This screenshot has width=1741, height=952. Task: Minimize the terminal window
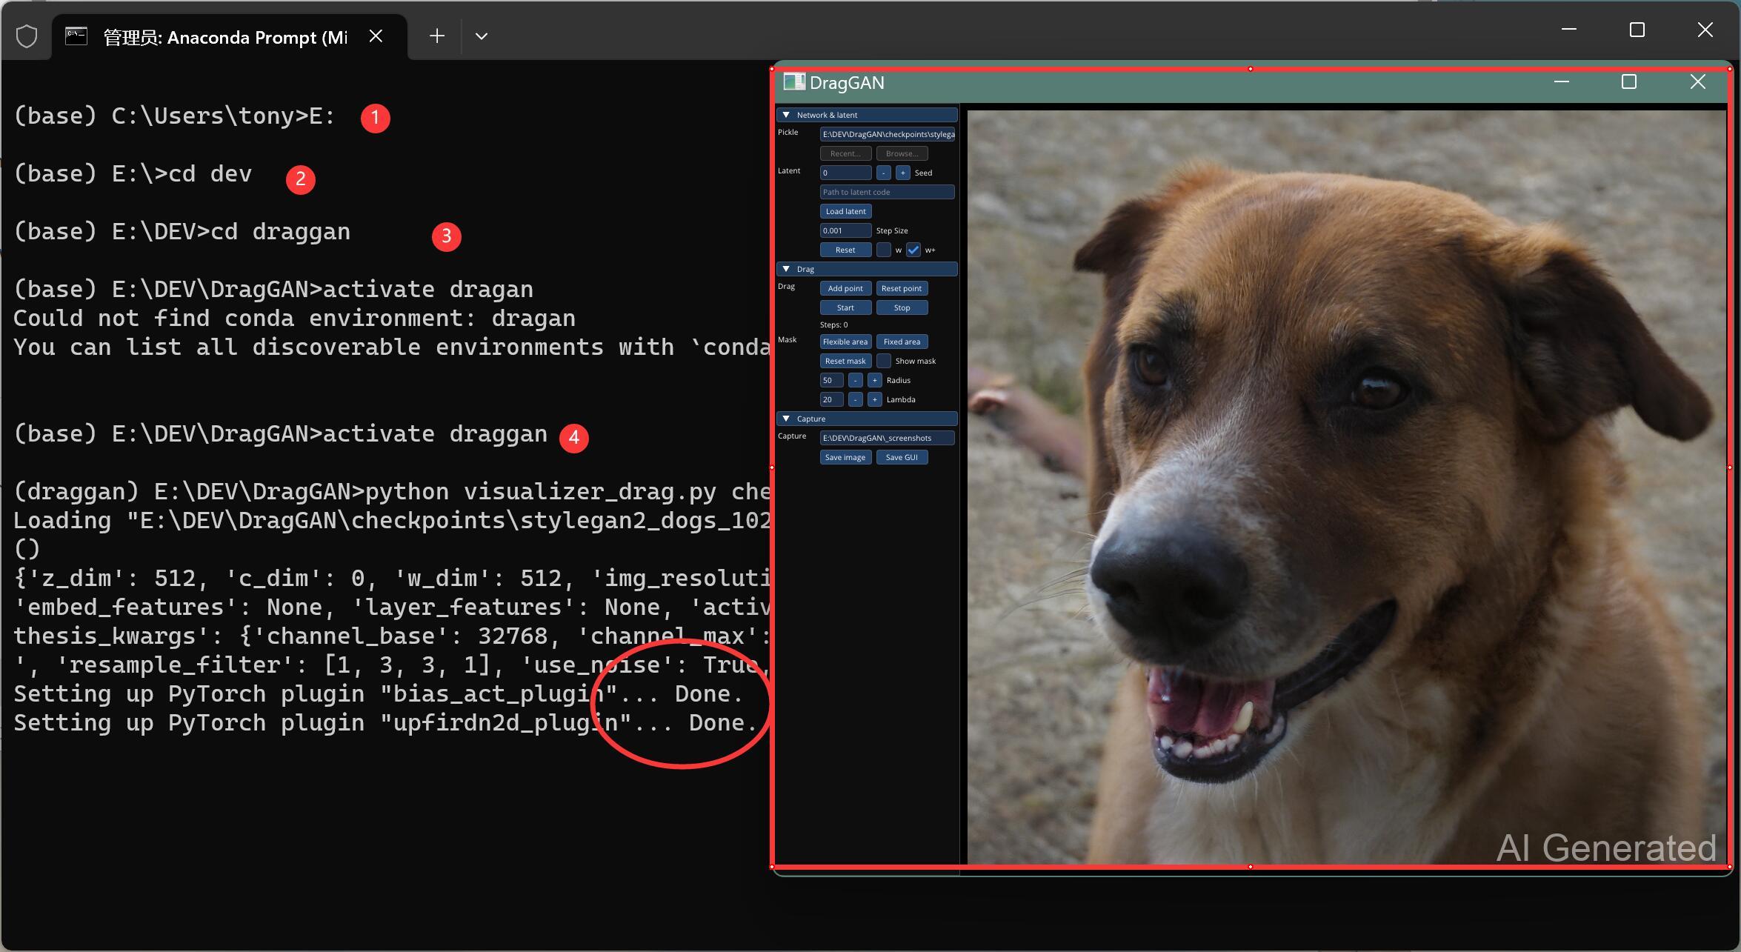(1569, 30)
